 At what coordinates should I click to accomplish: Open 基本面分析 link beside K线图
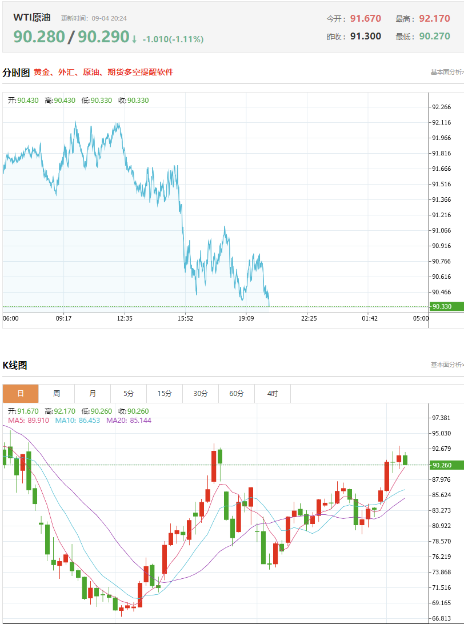point(447,365)
